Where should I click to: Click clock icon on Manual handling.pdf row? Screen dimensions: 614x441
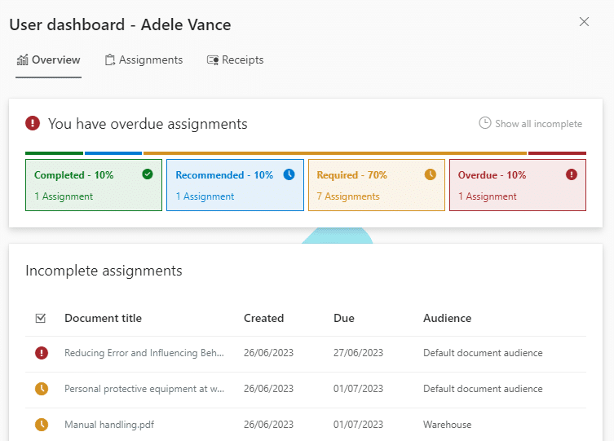pos(42,425)
